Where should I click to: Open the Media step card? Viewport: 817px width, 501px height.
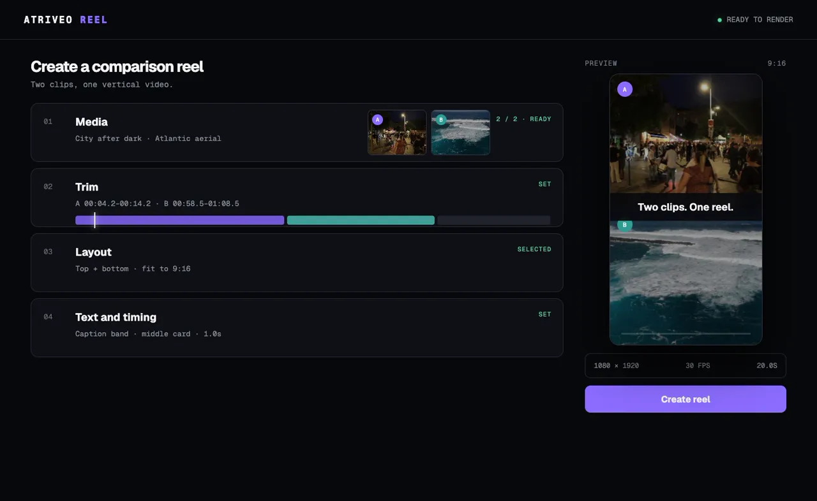coord(297,133)
